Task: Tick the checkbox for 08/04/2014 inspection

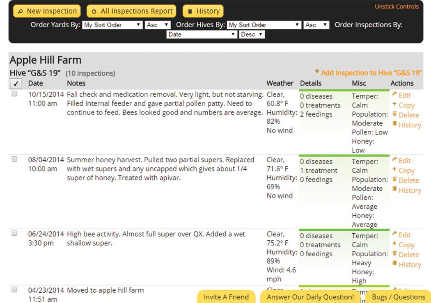Action: click(14, 159)
